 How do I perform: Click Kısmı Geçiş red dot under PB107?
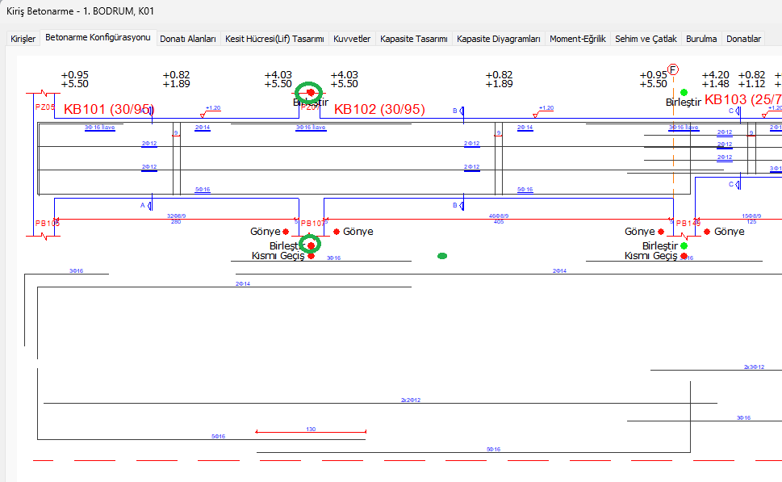pos(311,256)
